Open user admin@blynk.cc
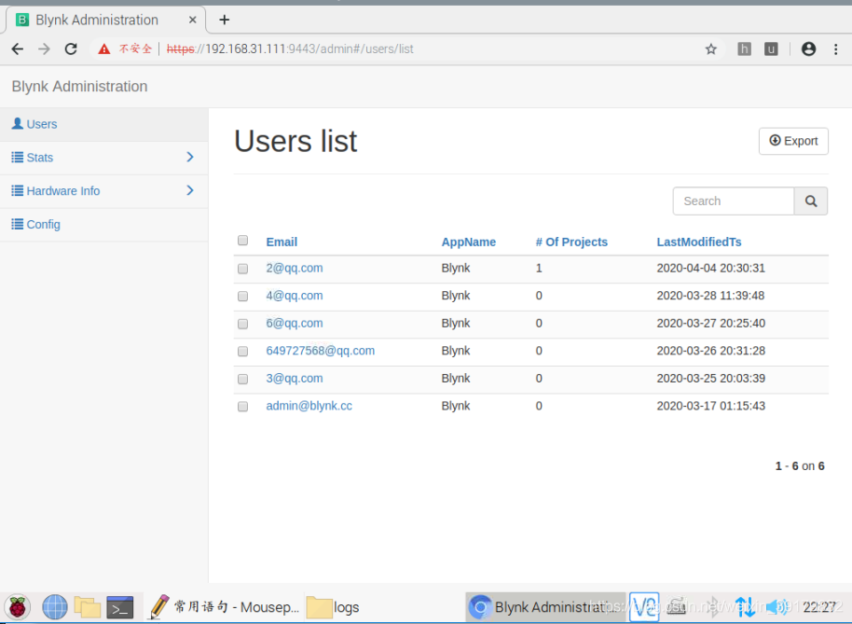852x624 pixels. (309, 406)
